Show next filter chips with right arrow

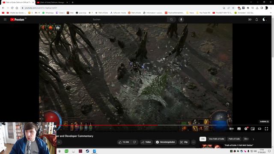click(253, 139)
